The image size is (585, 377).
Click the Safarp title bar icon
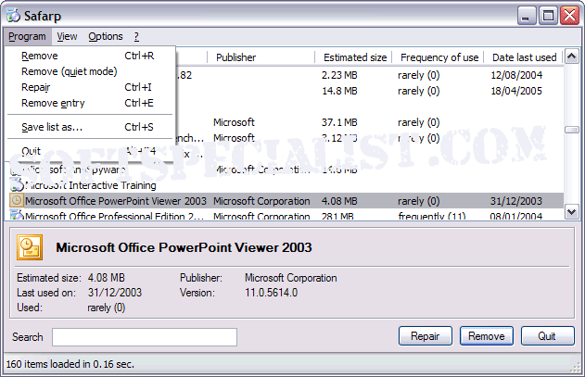point(13,16)
